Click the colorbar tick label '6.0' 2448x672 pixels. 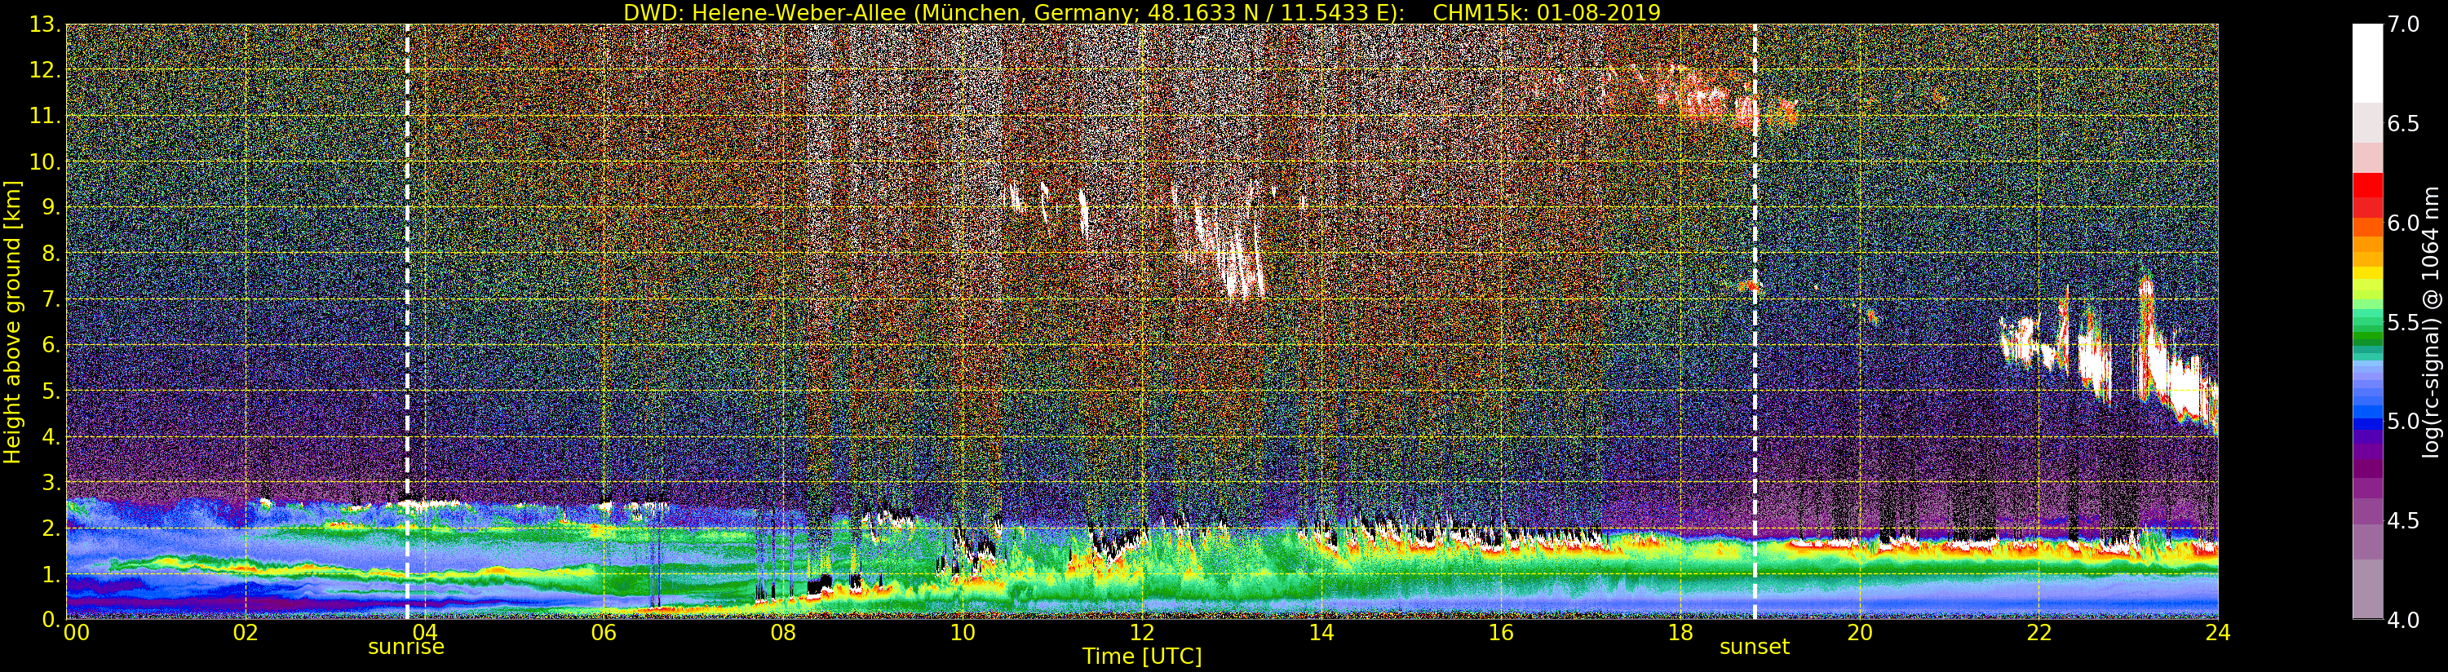coord(2403,223)
